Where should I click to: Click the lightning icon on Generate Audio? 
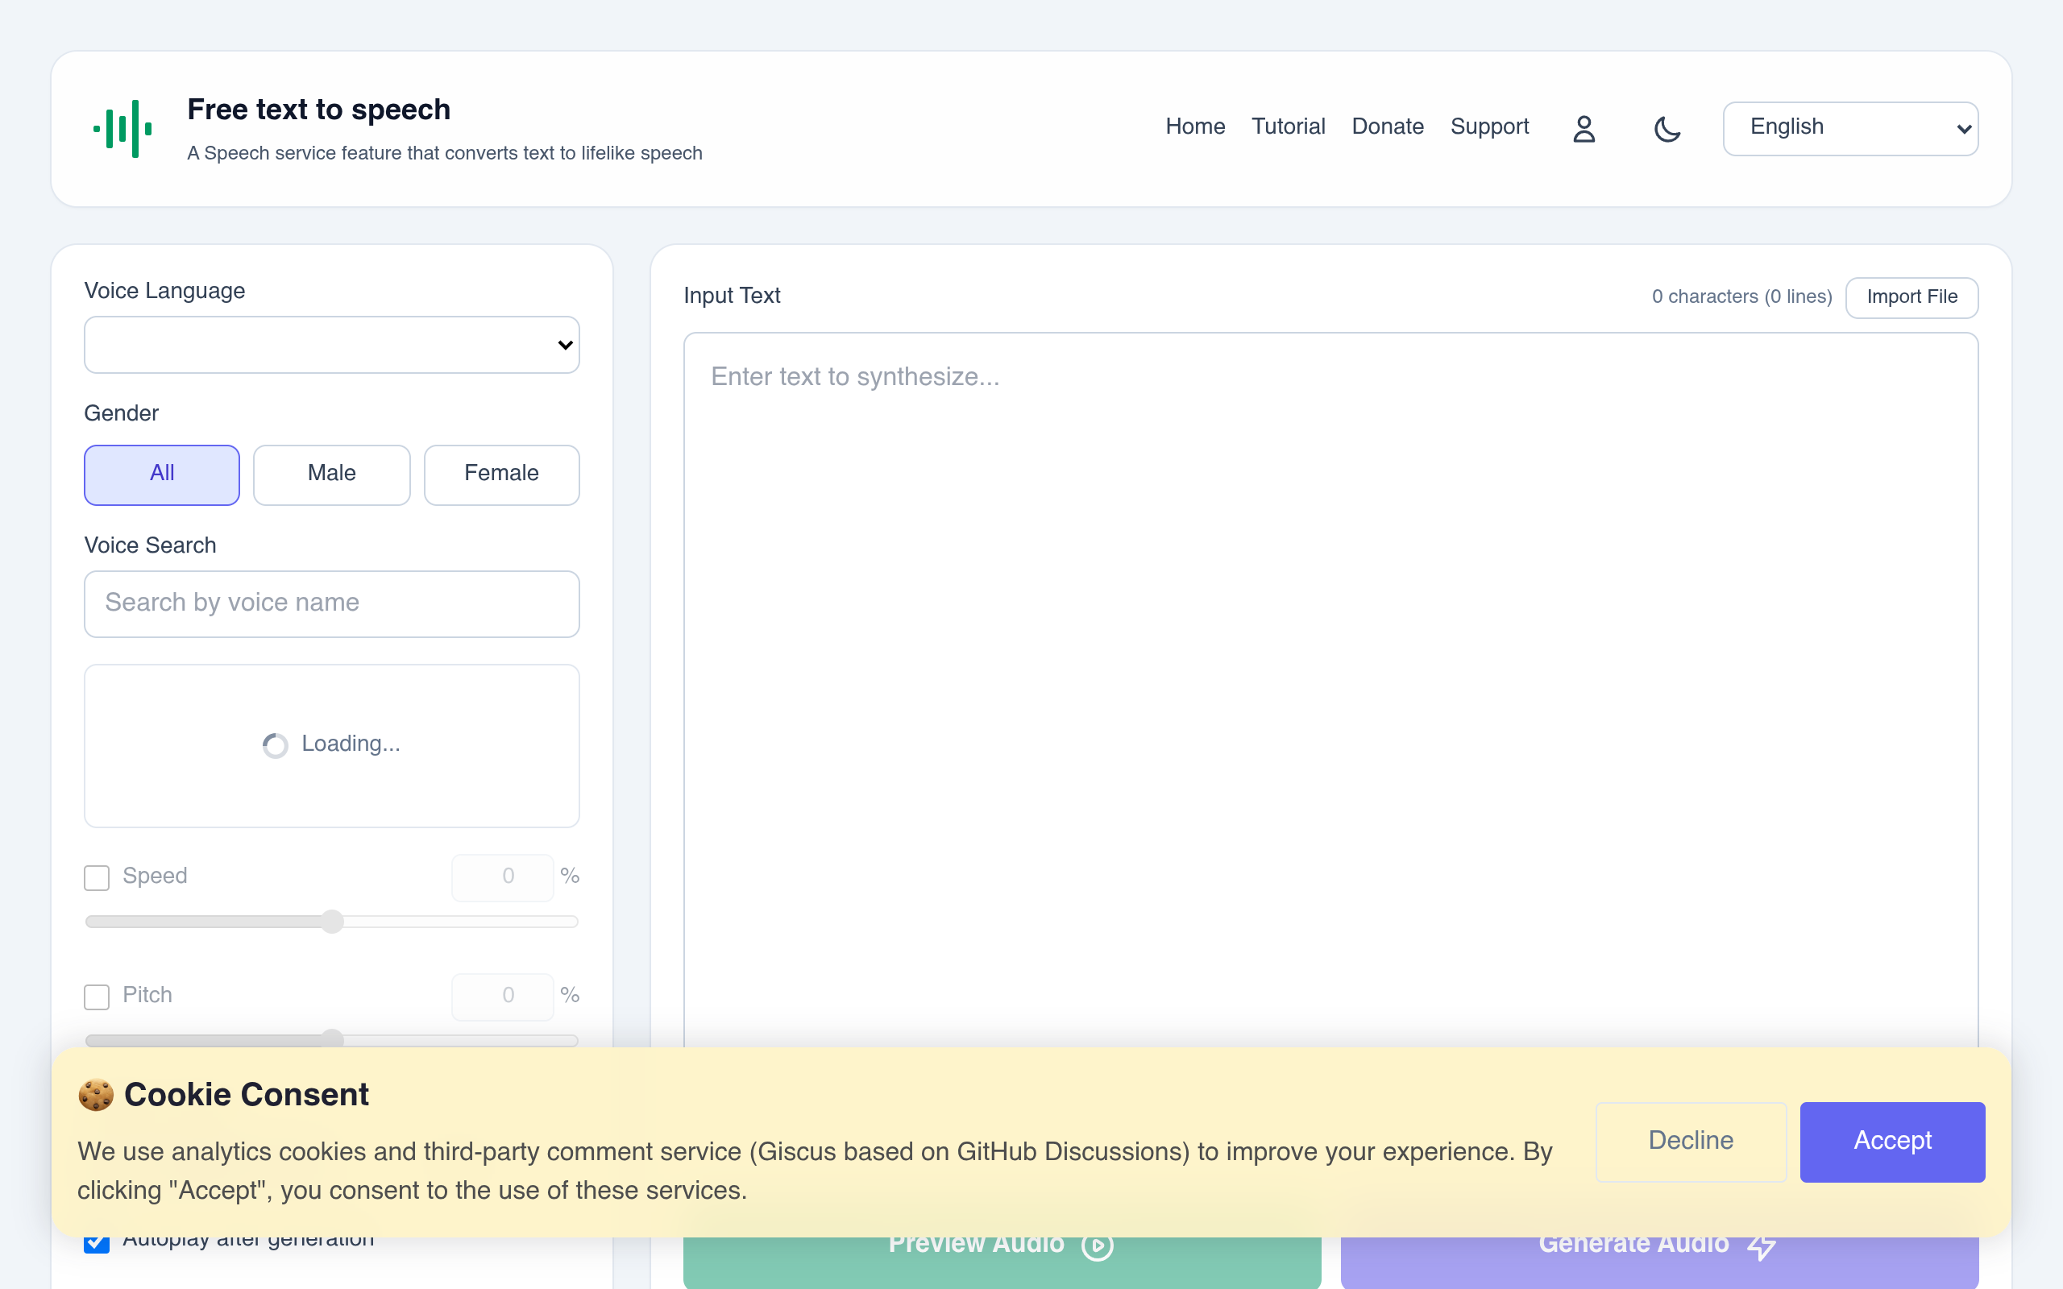click(1762, 1245)
